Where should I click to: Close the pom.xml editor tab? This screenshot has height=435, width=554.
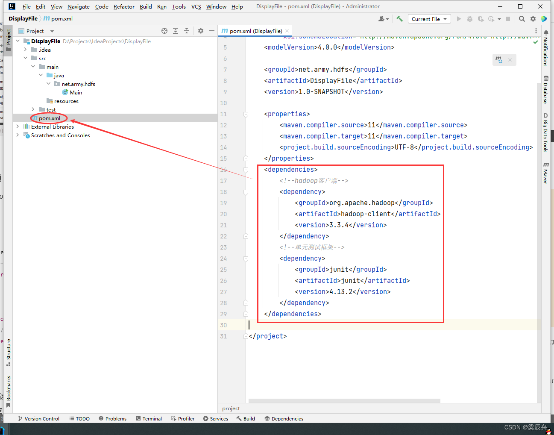click(287, 31)
